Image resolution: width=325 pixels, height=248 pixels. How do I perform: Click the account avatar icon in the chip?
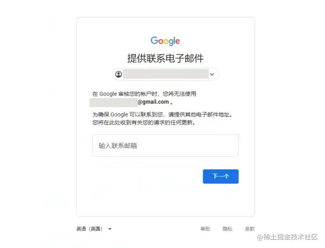[x=118, y=74]
